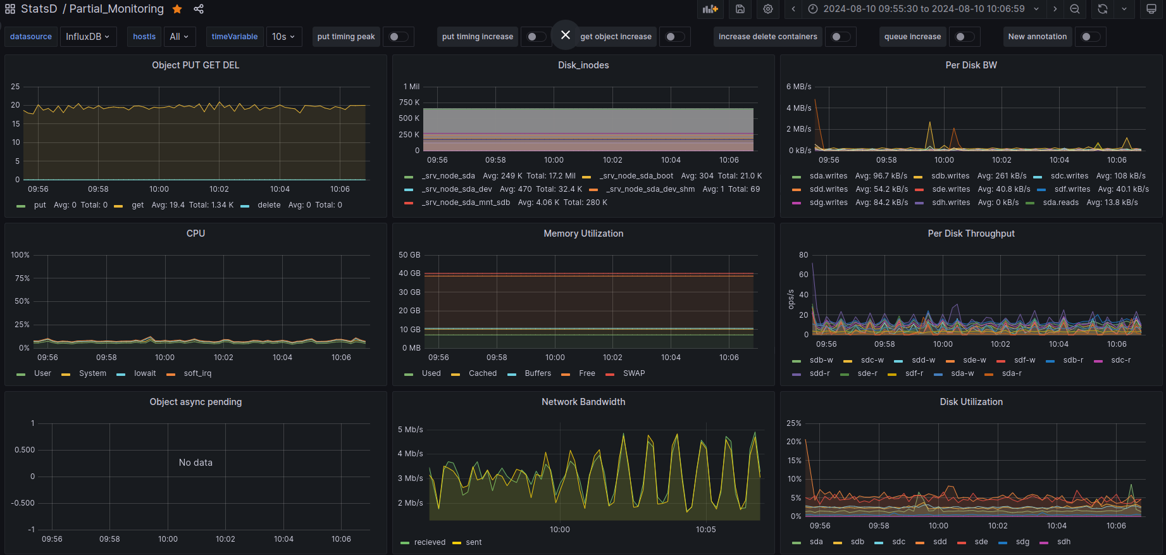Screen dimensions: 1166x555
Task: Open the Per Disk BW panel title menu
Action: [x=971, y=65]
